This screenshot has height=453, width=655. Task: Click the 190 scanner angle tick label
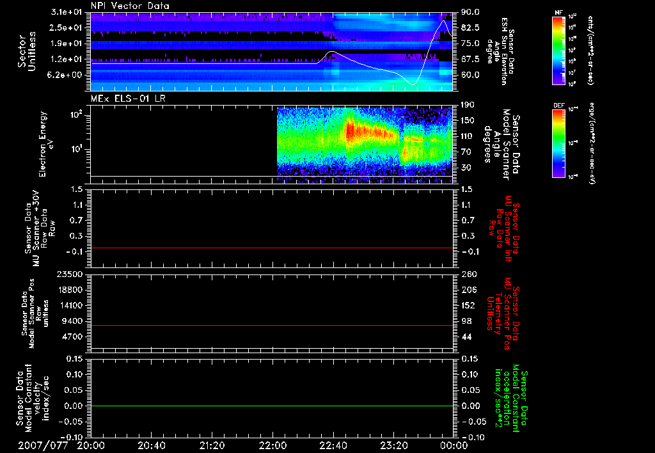click(x=469, y=105)
